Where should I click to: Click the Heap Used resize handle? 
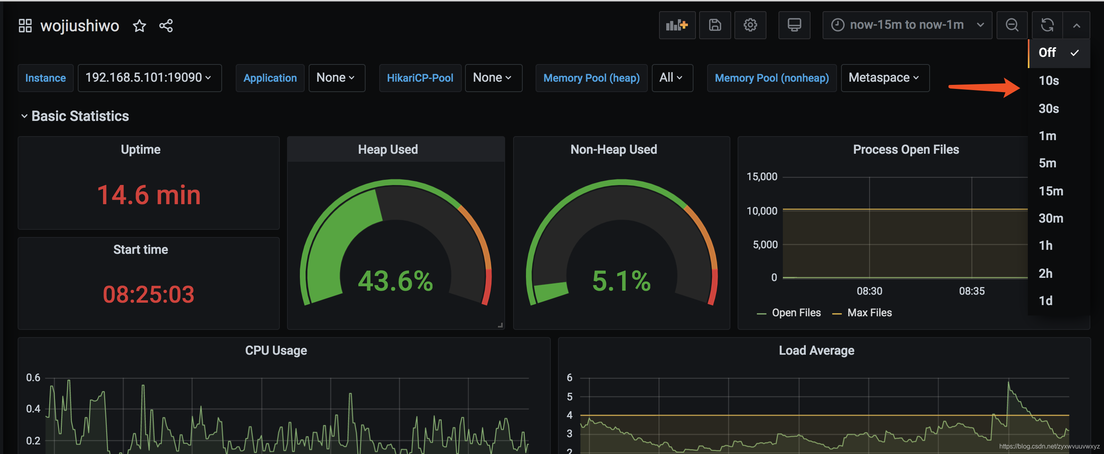click(500, 325)
